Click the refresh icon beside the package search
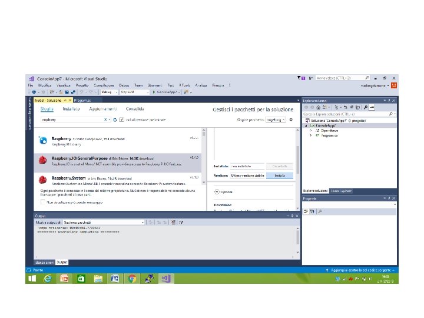This screenshot has height=318, width=424. coord(115,120)
